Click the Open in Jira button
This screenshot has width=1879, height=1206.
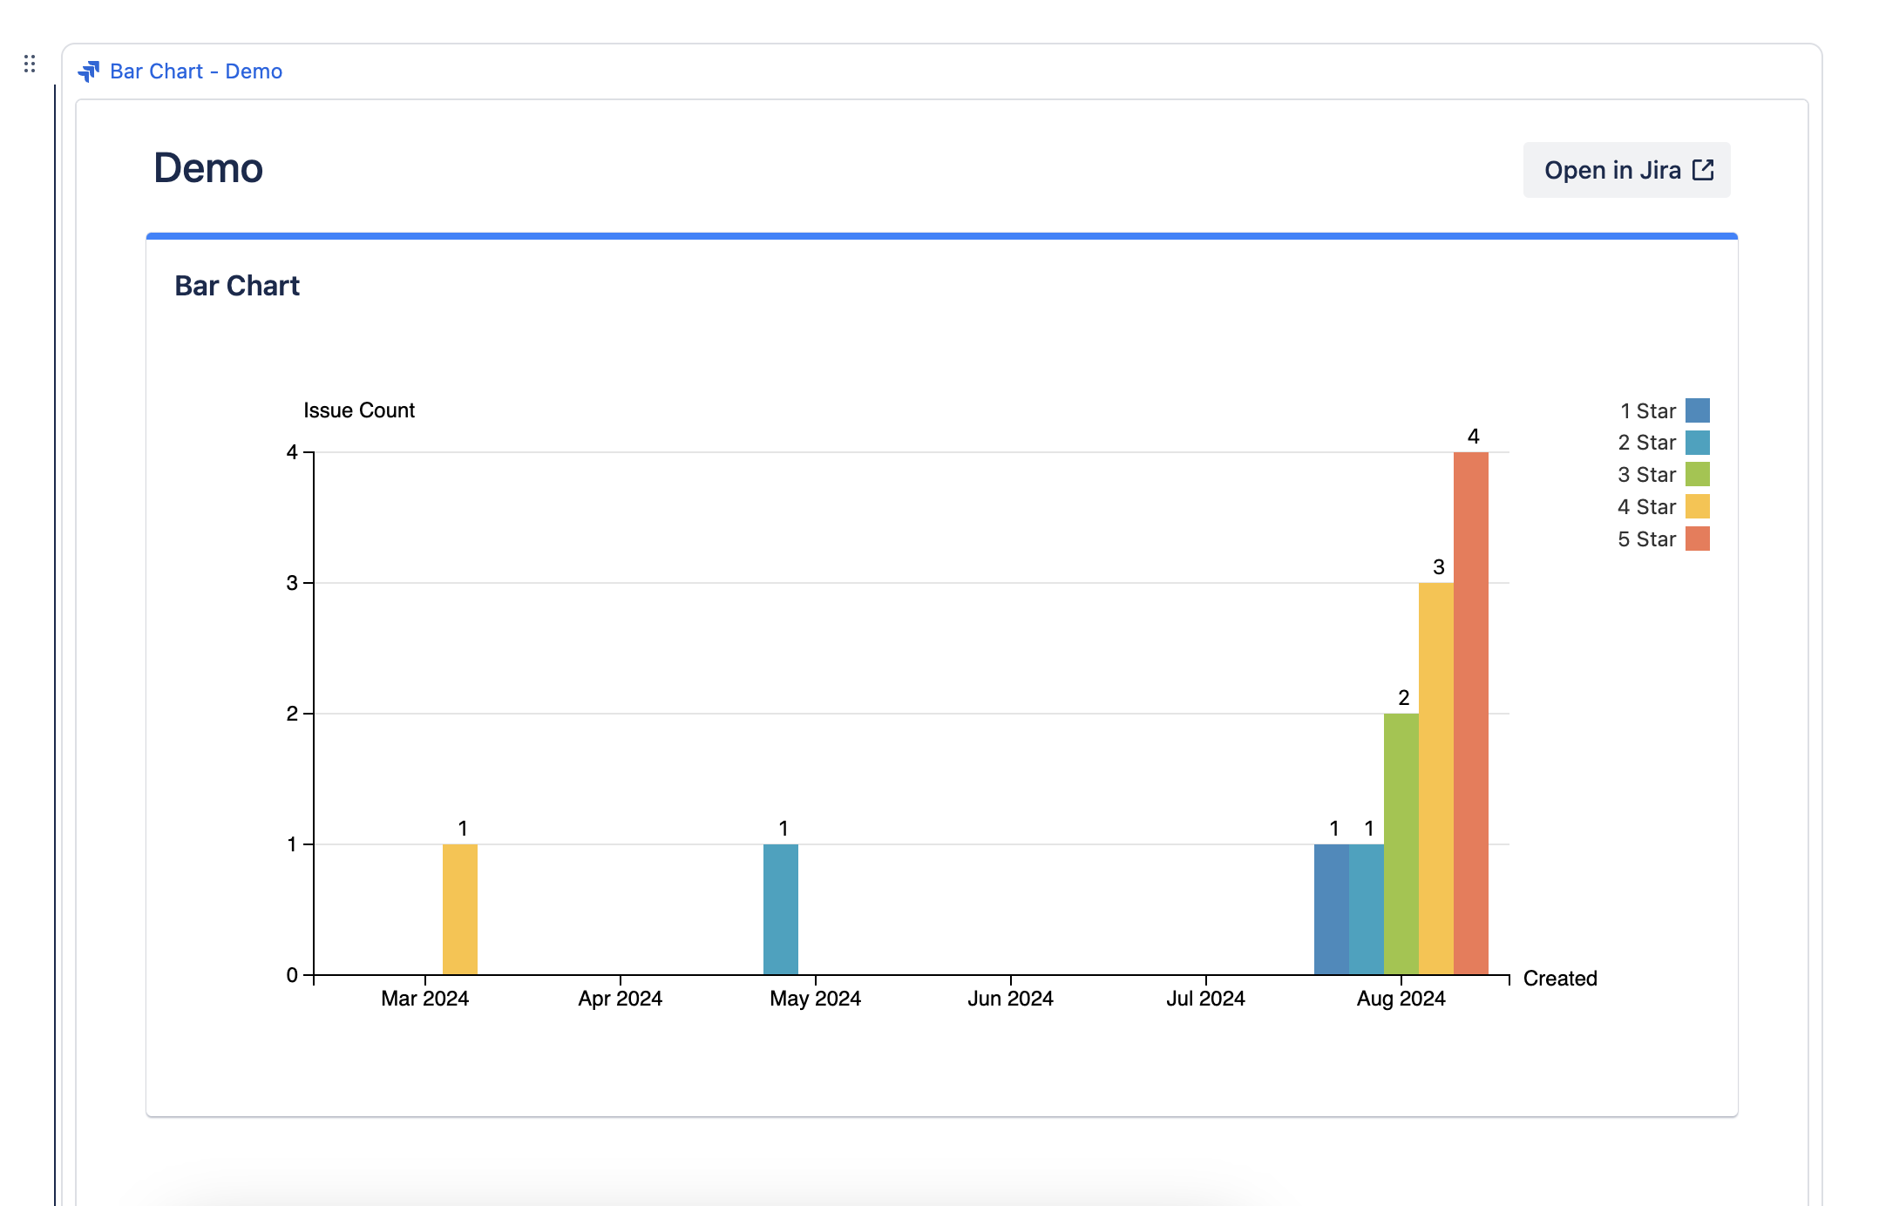click(x=1625, y=170)
